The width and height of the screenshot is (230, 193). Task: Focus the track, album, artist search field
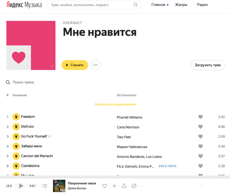tap(94, 5)
